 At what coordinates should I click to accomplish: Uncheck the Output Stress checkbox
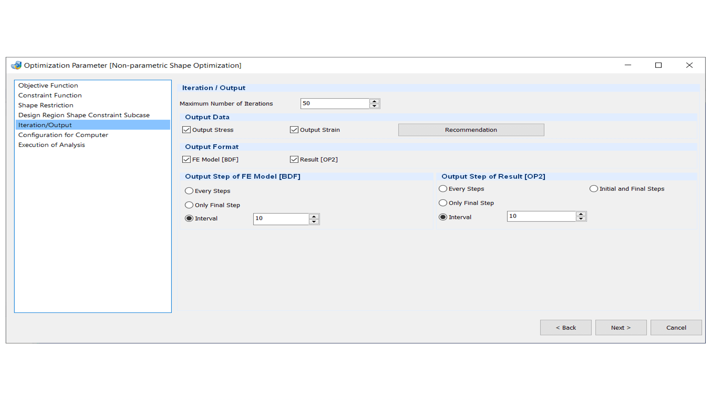click(186, 130)
